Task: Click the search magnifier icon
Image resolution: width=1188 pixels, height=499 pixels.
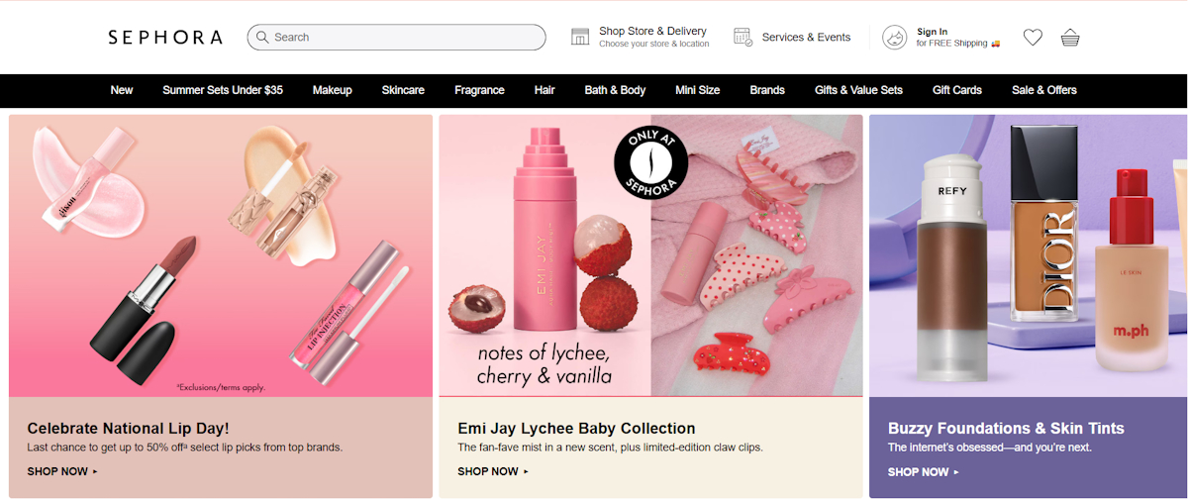Action: coord(262,38)
